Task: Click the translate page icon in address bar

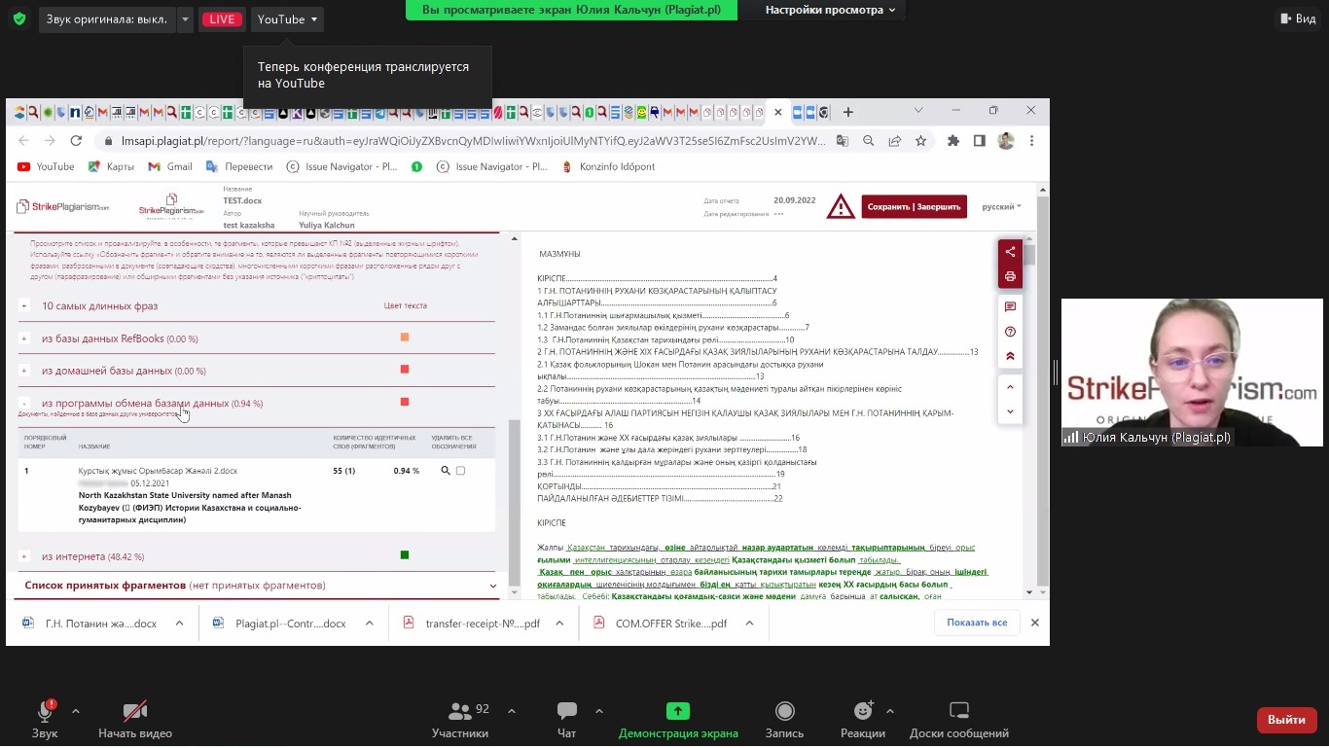Action: click(x=843, y=141)
